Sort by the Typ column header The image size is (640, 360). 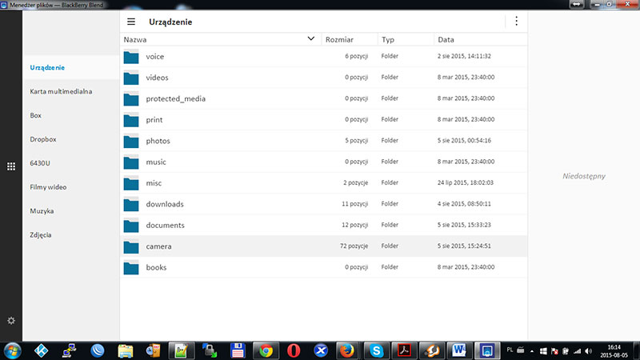coord(388,39)
